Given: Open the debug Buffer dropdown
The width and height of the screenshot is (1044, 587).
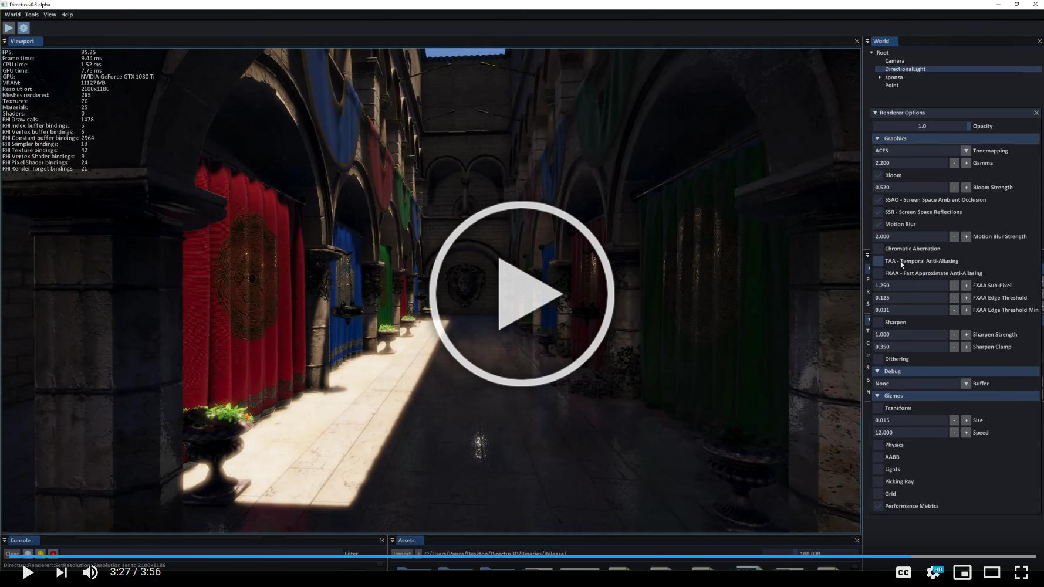Looking at the screenshot, I should [921, 384].
